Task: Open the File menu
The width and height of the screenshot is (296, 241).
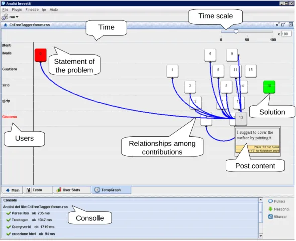Action: 5,10
